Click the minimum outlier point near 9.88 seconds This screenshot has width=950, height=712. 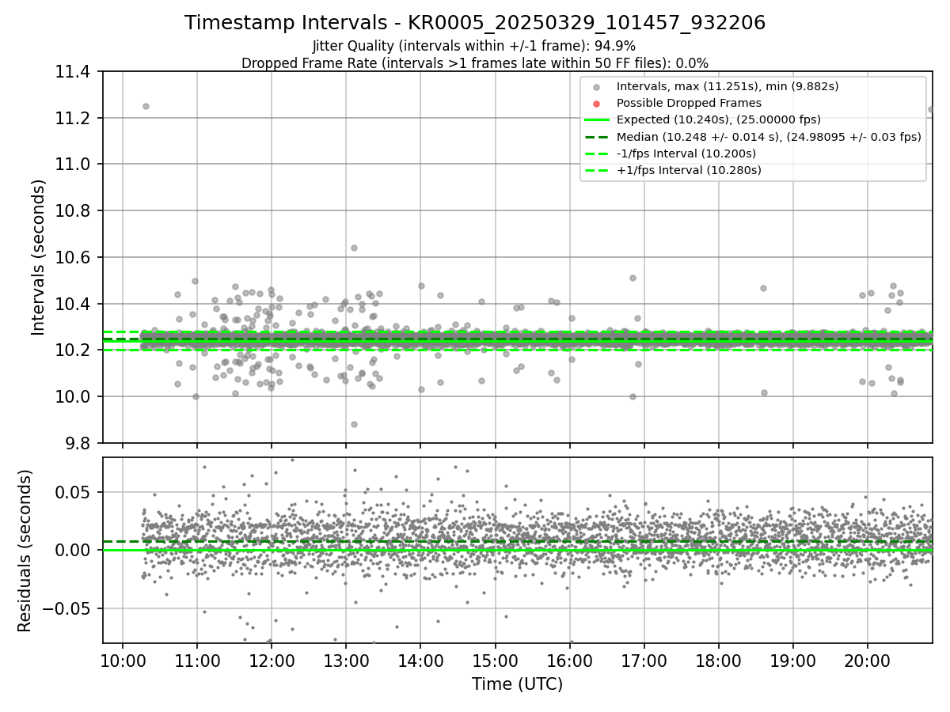click(354, 424)
